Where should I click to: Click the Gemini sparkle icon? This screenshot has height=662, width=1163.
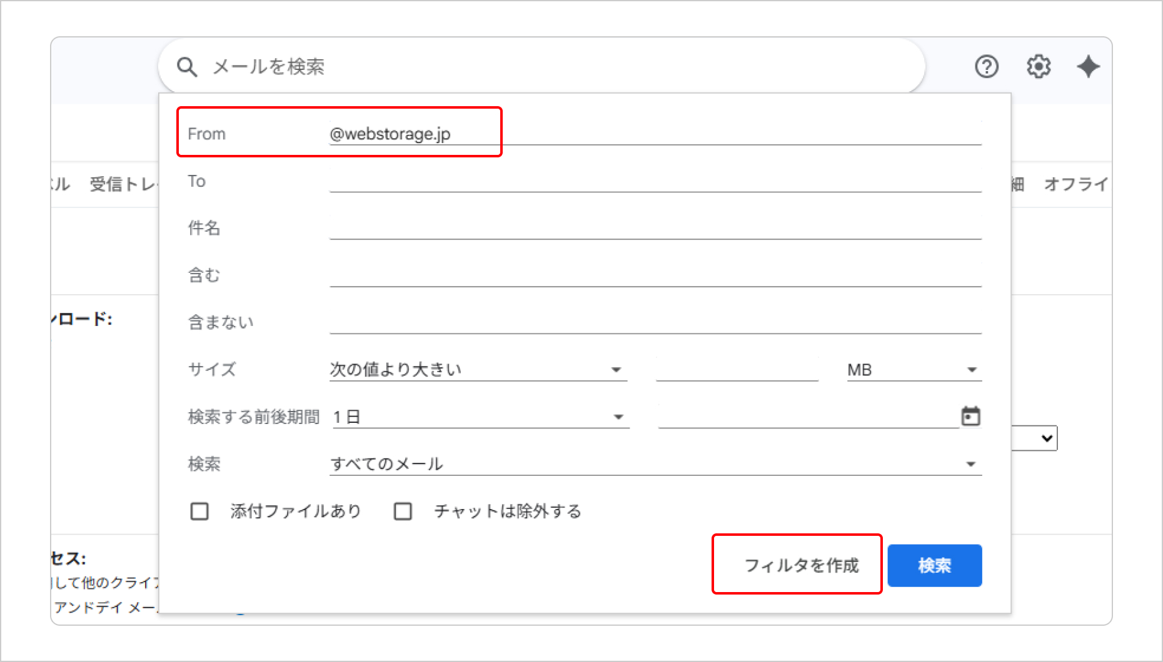pos(1088,66)
